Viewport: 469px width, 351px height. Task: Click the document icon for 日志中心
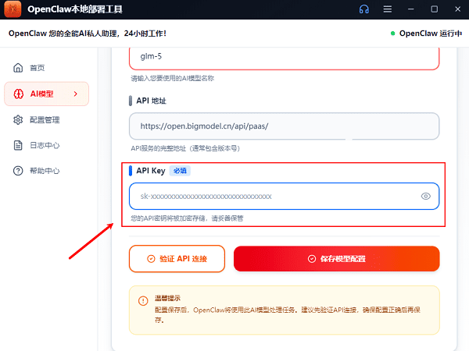(18, 145)
